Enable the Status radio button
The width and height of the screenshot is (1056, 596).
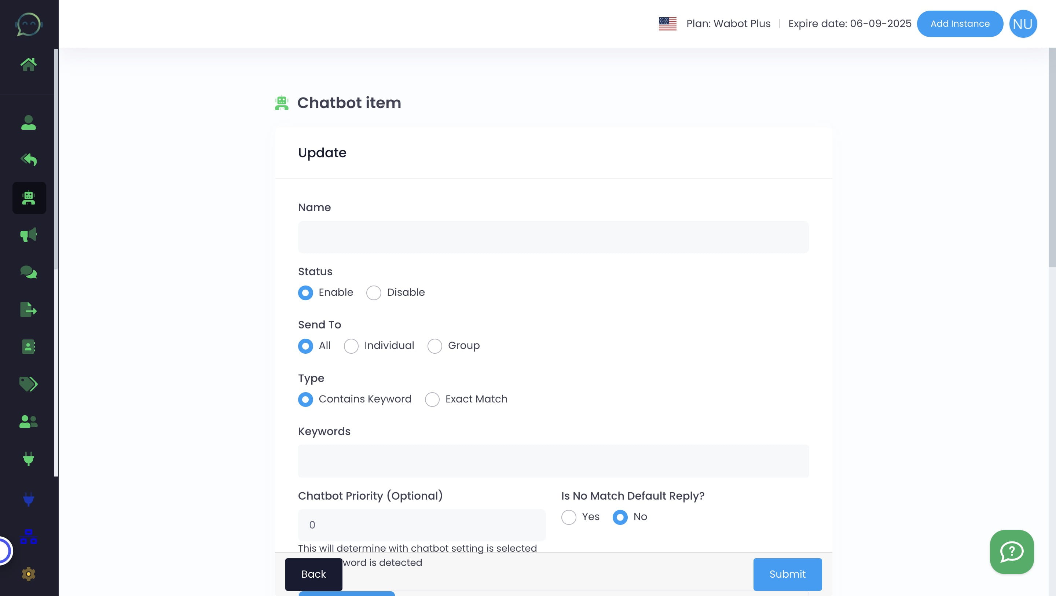point(305,292)
